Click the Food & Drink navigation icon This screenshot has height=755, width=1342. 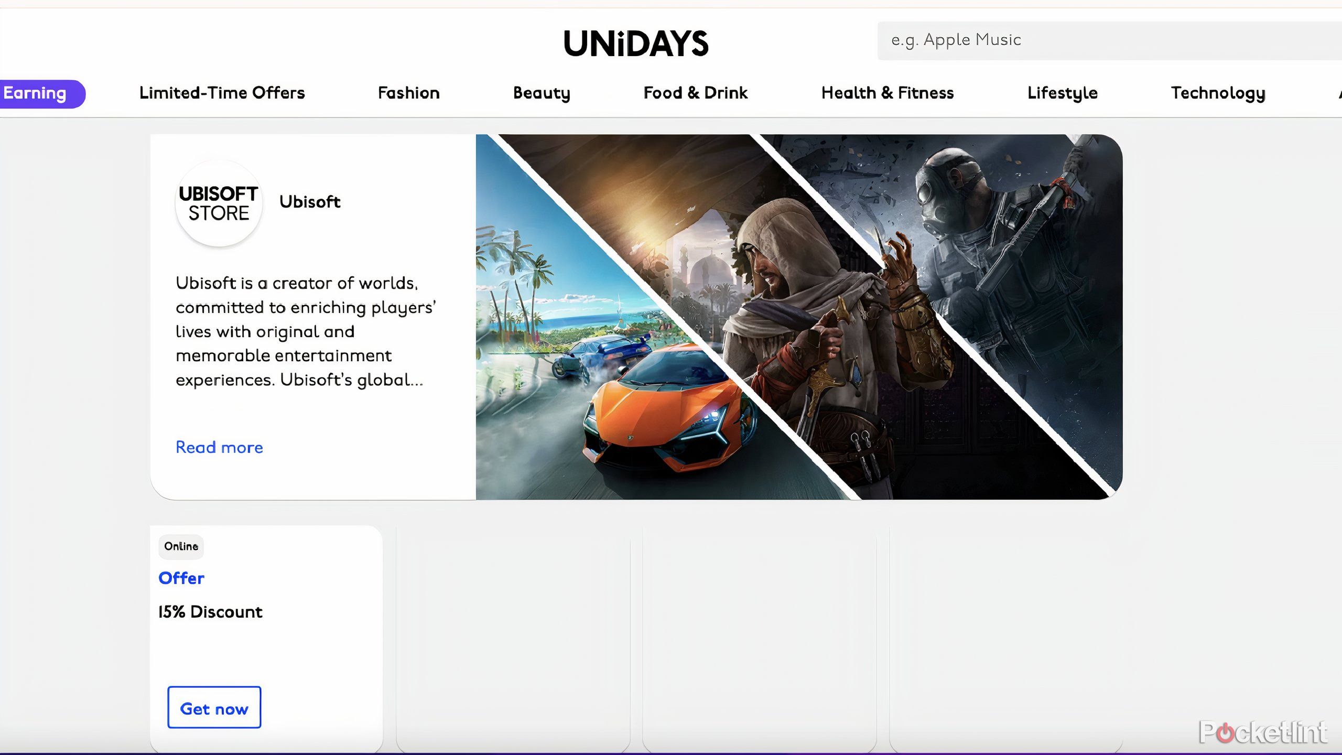(x=695, y=92)
